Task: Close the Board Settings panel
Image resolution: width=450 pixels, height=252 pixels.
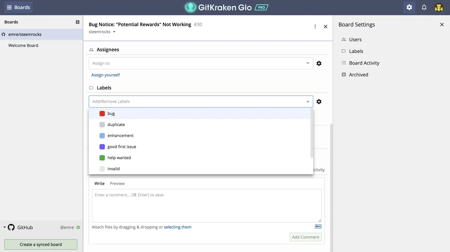Action: 442,25
